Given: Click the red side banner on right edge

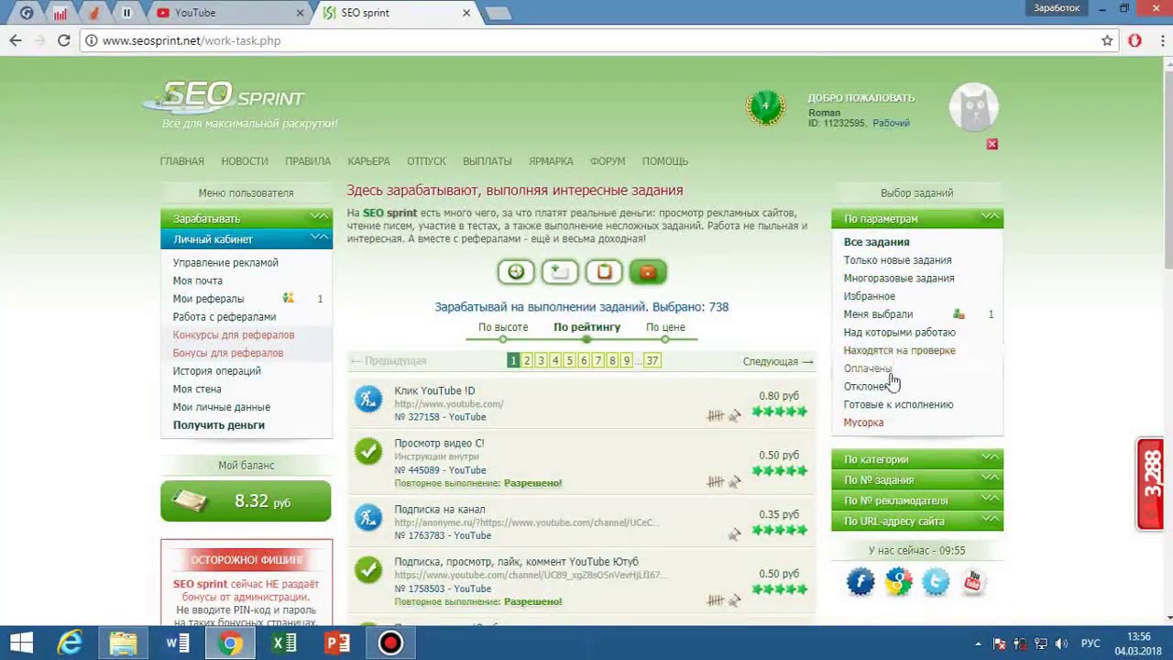Looking at the screenshot, I should [x=1150, y=485].
